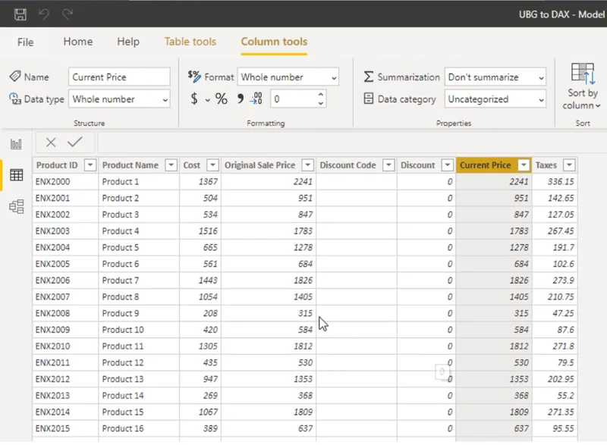Open Original Sale Price filter dropdown
This screenshot has width=607, height=445.
tap(308, 165)
